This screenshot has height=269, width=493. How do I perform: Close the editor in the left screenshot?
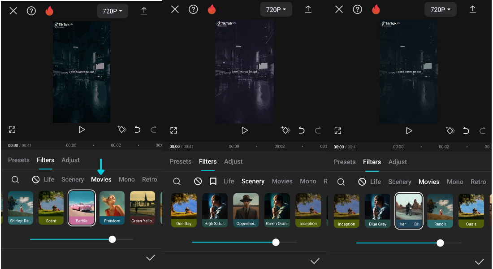[x=13, y=11]
